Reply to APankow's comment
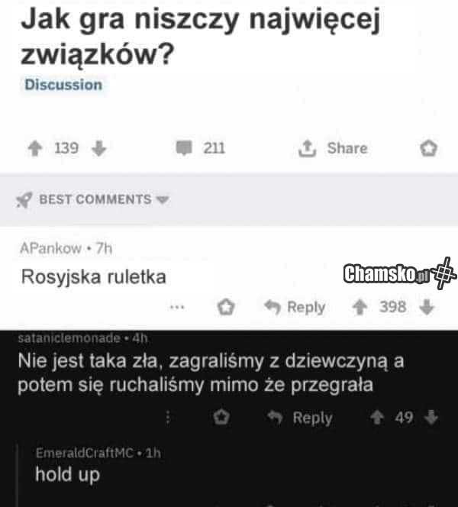This screenshot has height=507, width=458. click(x=295, y=307)
